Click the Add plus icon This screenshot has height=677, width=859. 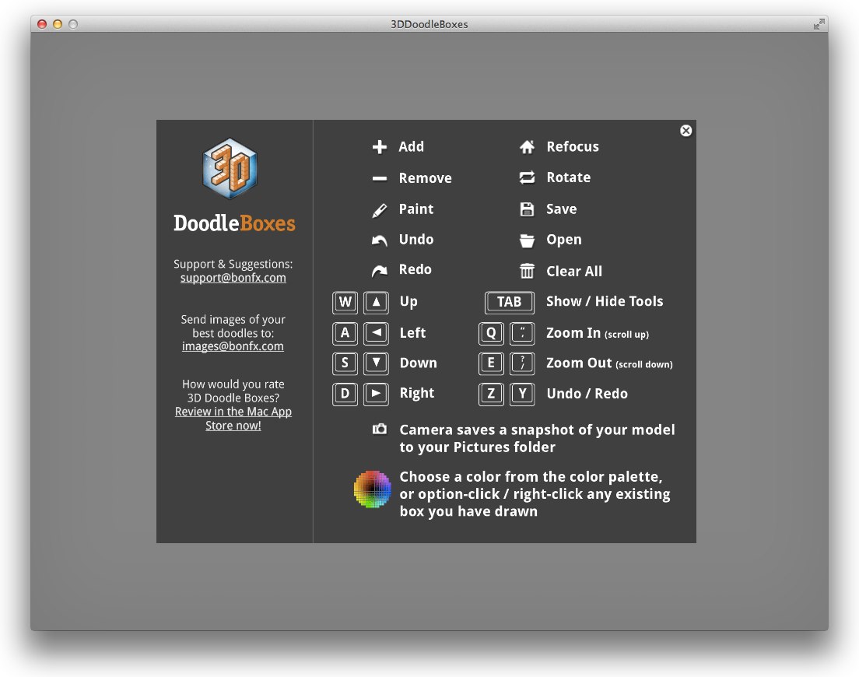[x=380, y=147]
